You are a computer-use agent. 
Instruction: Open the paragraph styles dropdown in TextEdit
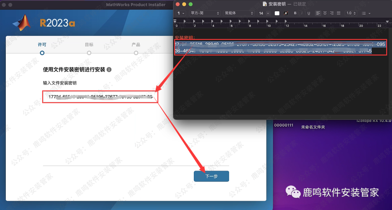(181, 13)
